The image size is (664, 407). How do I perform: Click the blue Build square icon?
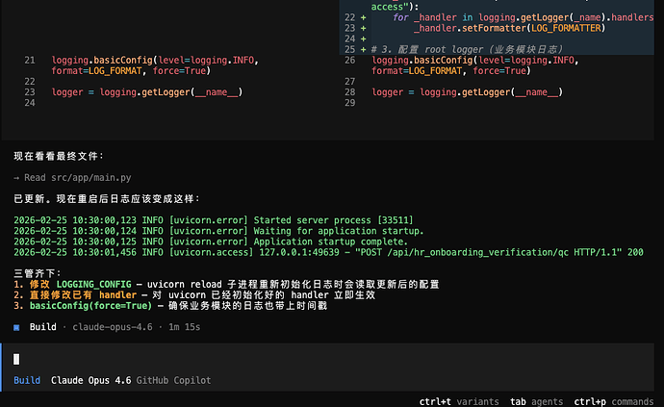[16, 327]
